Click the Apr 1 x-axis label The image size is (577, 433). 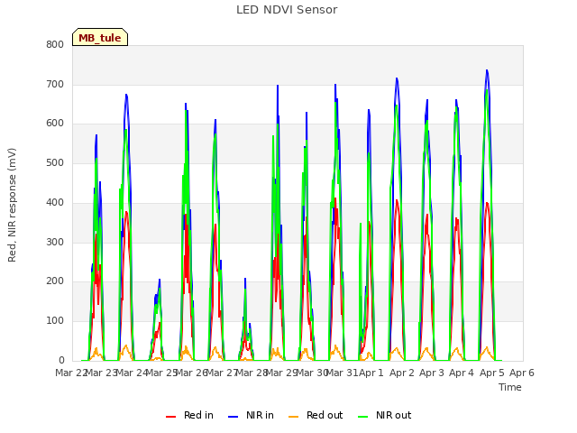click(x=371, y=373)
